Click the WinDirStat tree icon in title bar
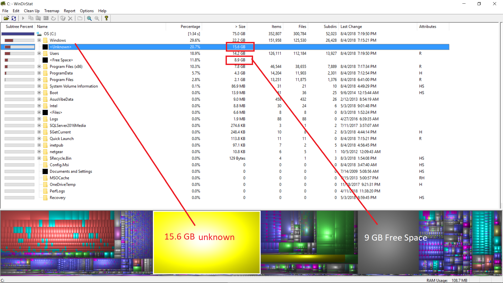503x283 pixels. click(3, 4)
